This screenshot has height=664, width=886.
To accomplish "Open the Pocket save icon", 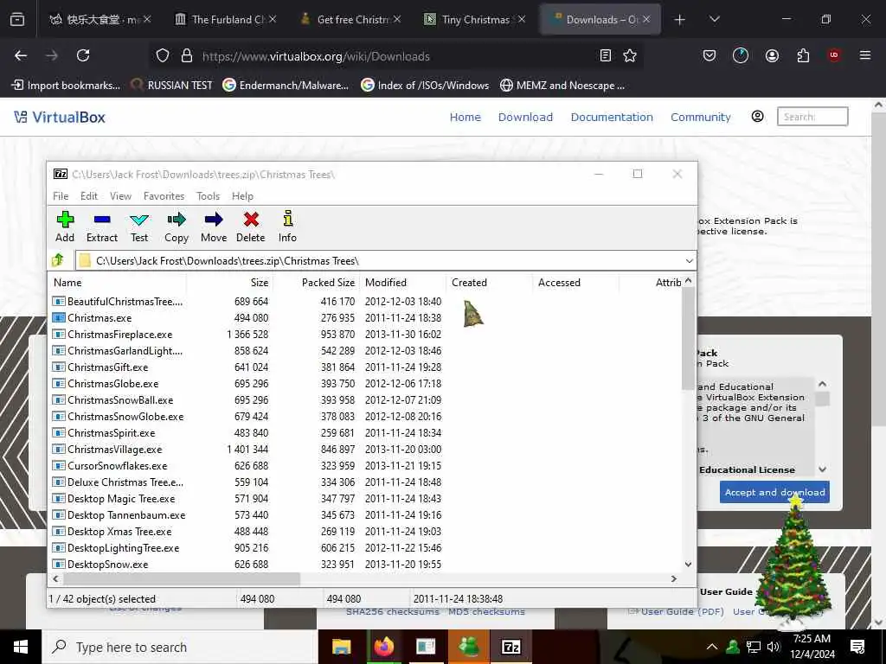I will (x=709, y=55).
